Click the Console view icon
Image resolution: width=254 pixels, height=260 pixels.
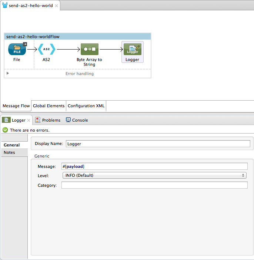point(68,120)
